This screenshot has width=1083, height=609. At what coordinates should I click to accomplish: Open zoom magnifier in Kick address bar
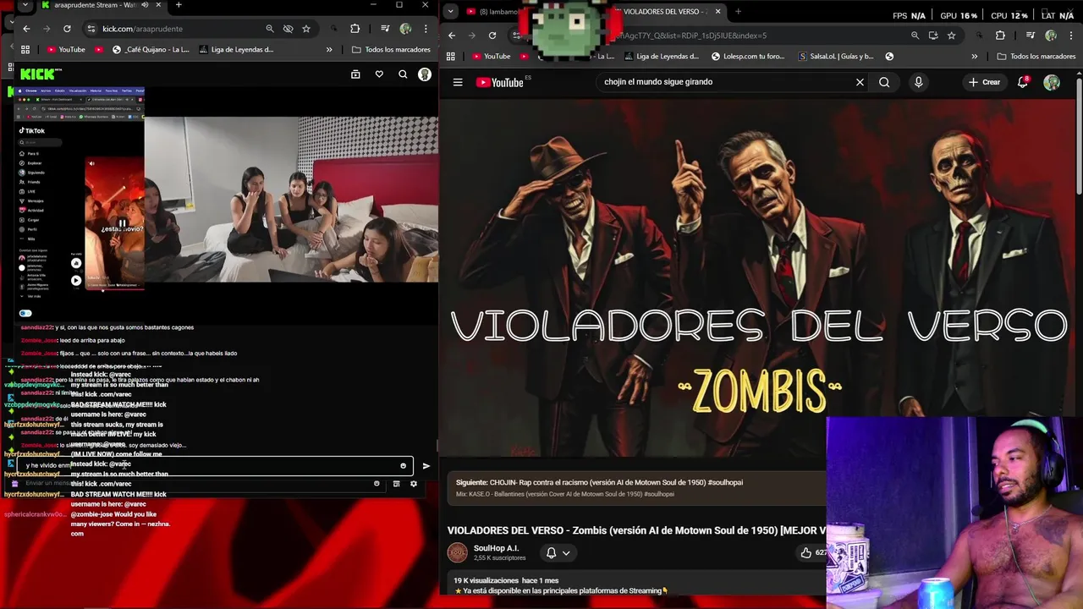click(270, 29)
